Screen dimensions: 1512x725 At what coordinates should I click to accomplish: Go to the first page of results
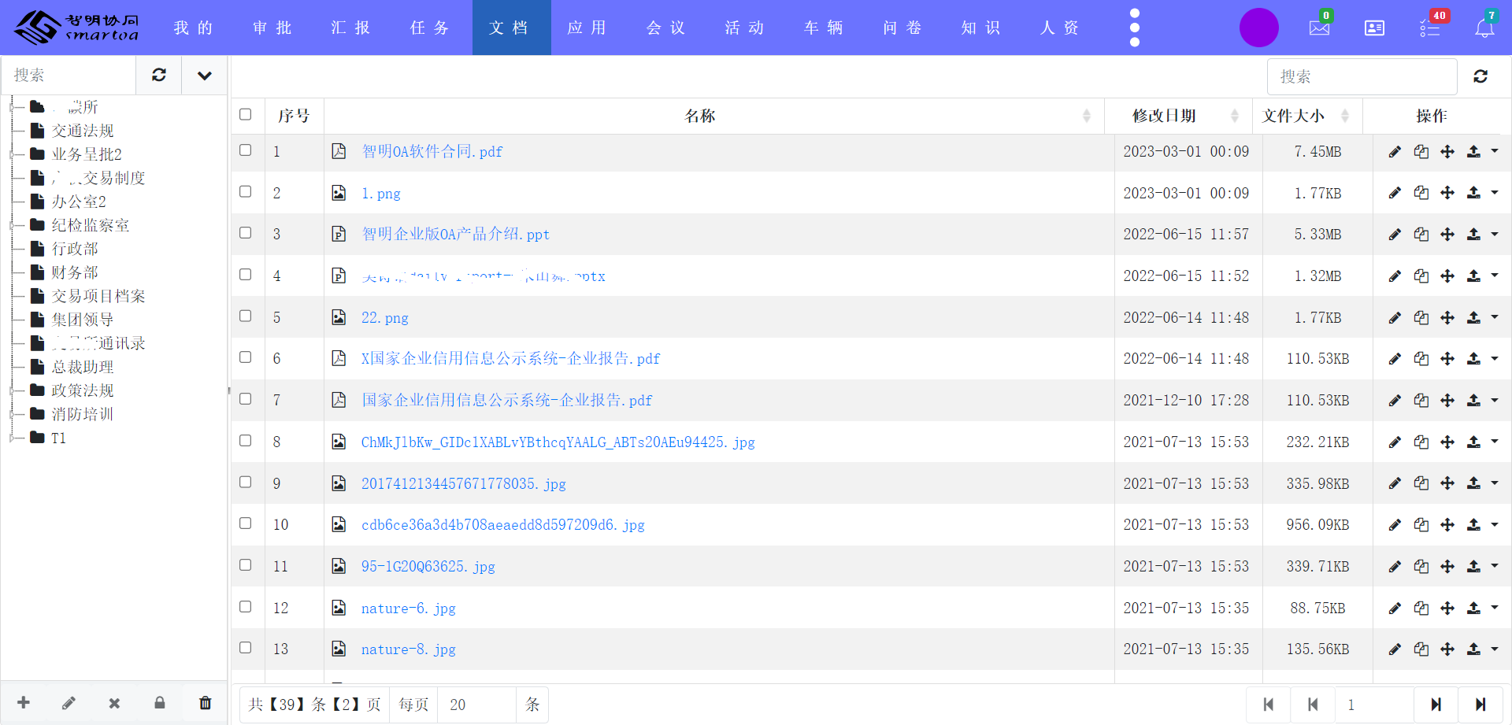pyautogui.click(x=1268, y=705)
